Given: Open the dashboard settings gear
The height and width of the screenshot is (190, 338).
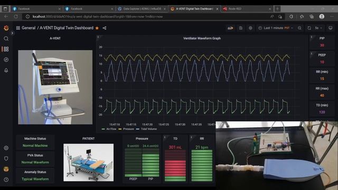Looking at the screenshot, I should click(250, 28).
